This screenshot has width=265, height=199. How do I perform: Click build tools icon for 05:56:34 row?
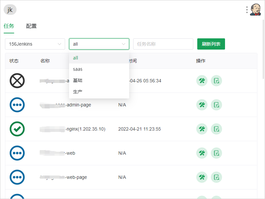tap(202, 81)
